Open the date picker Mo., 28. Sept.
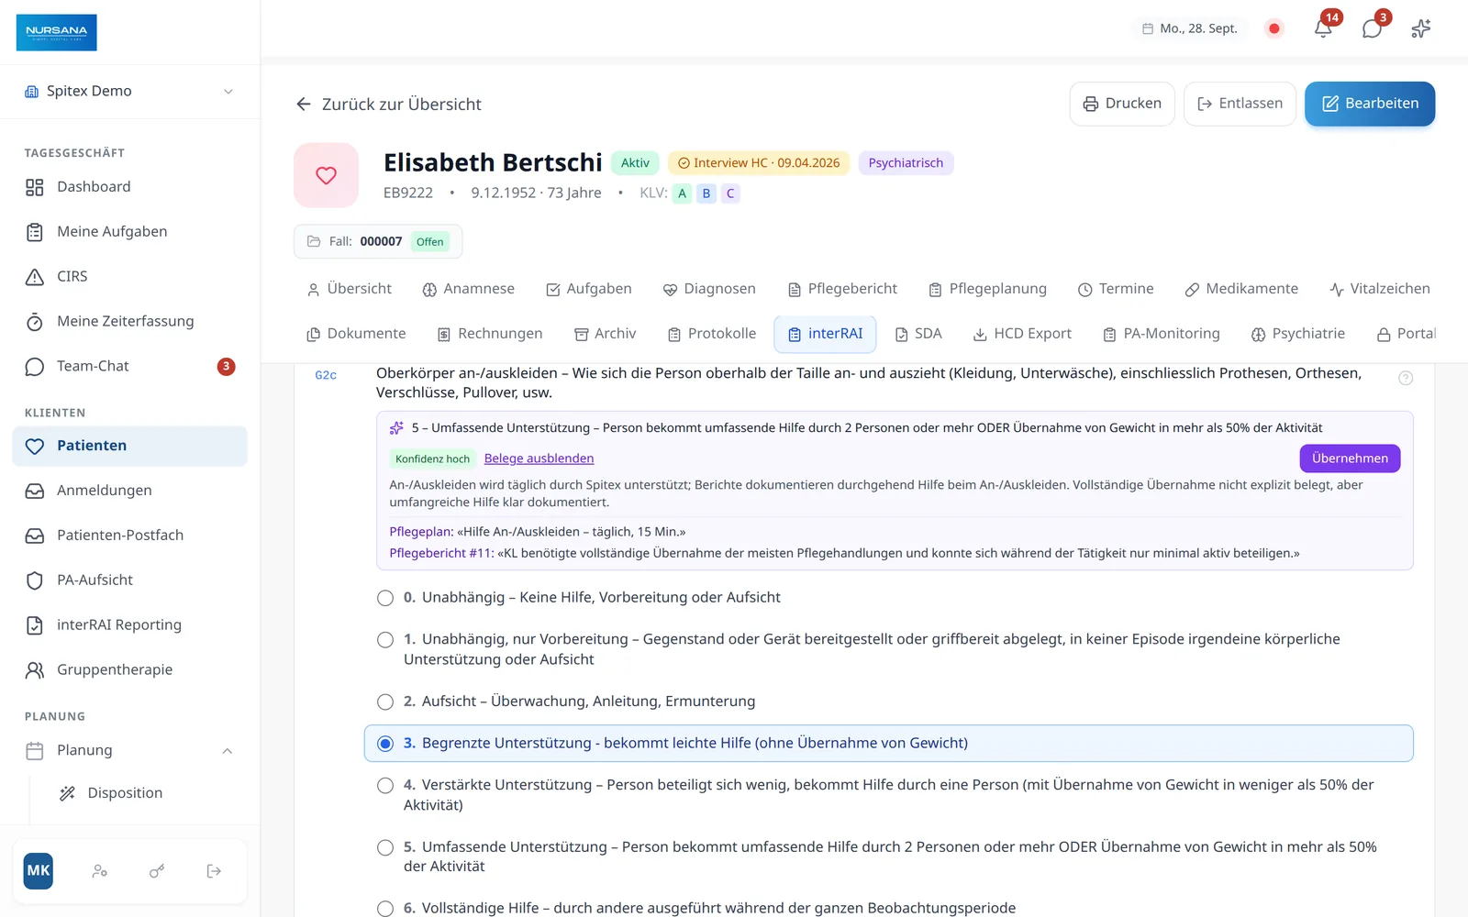The width and height of the screenshot is (1468, 917). pyautogui.click(x=1190, y=28)
